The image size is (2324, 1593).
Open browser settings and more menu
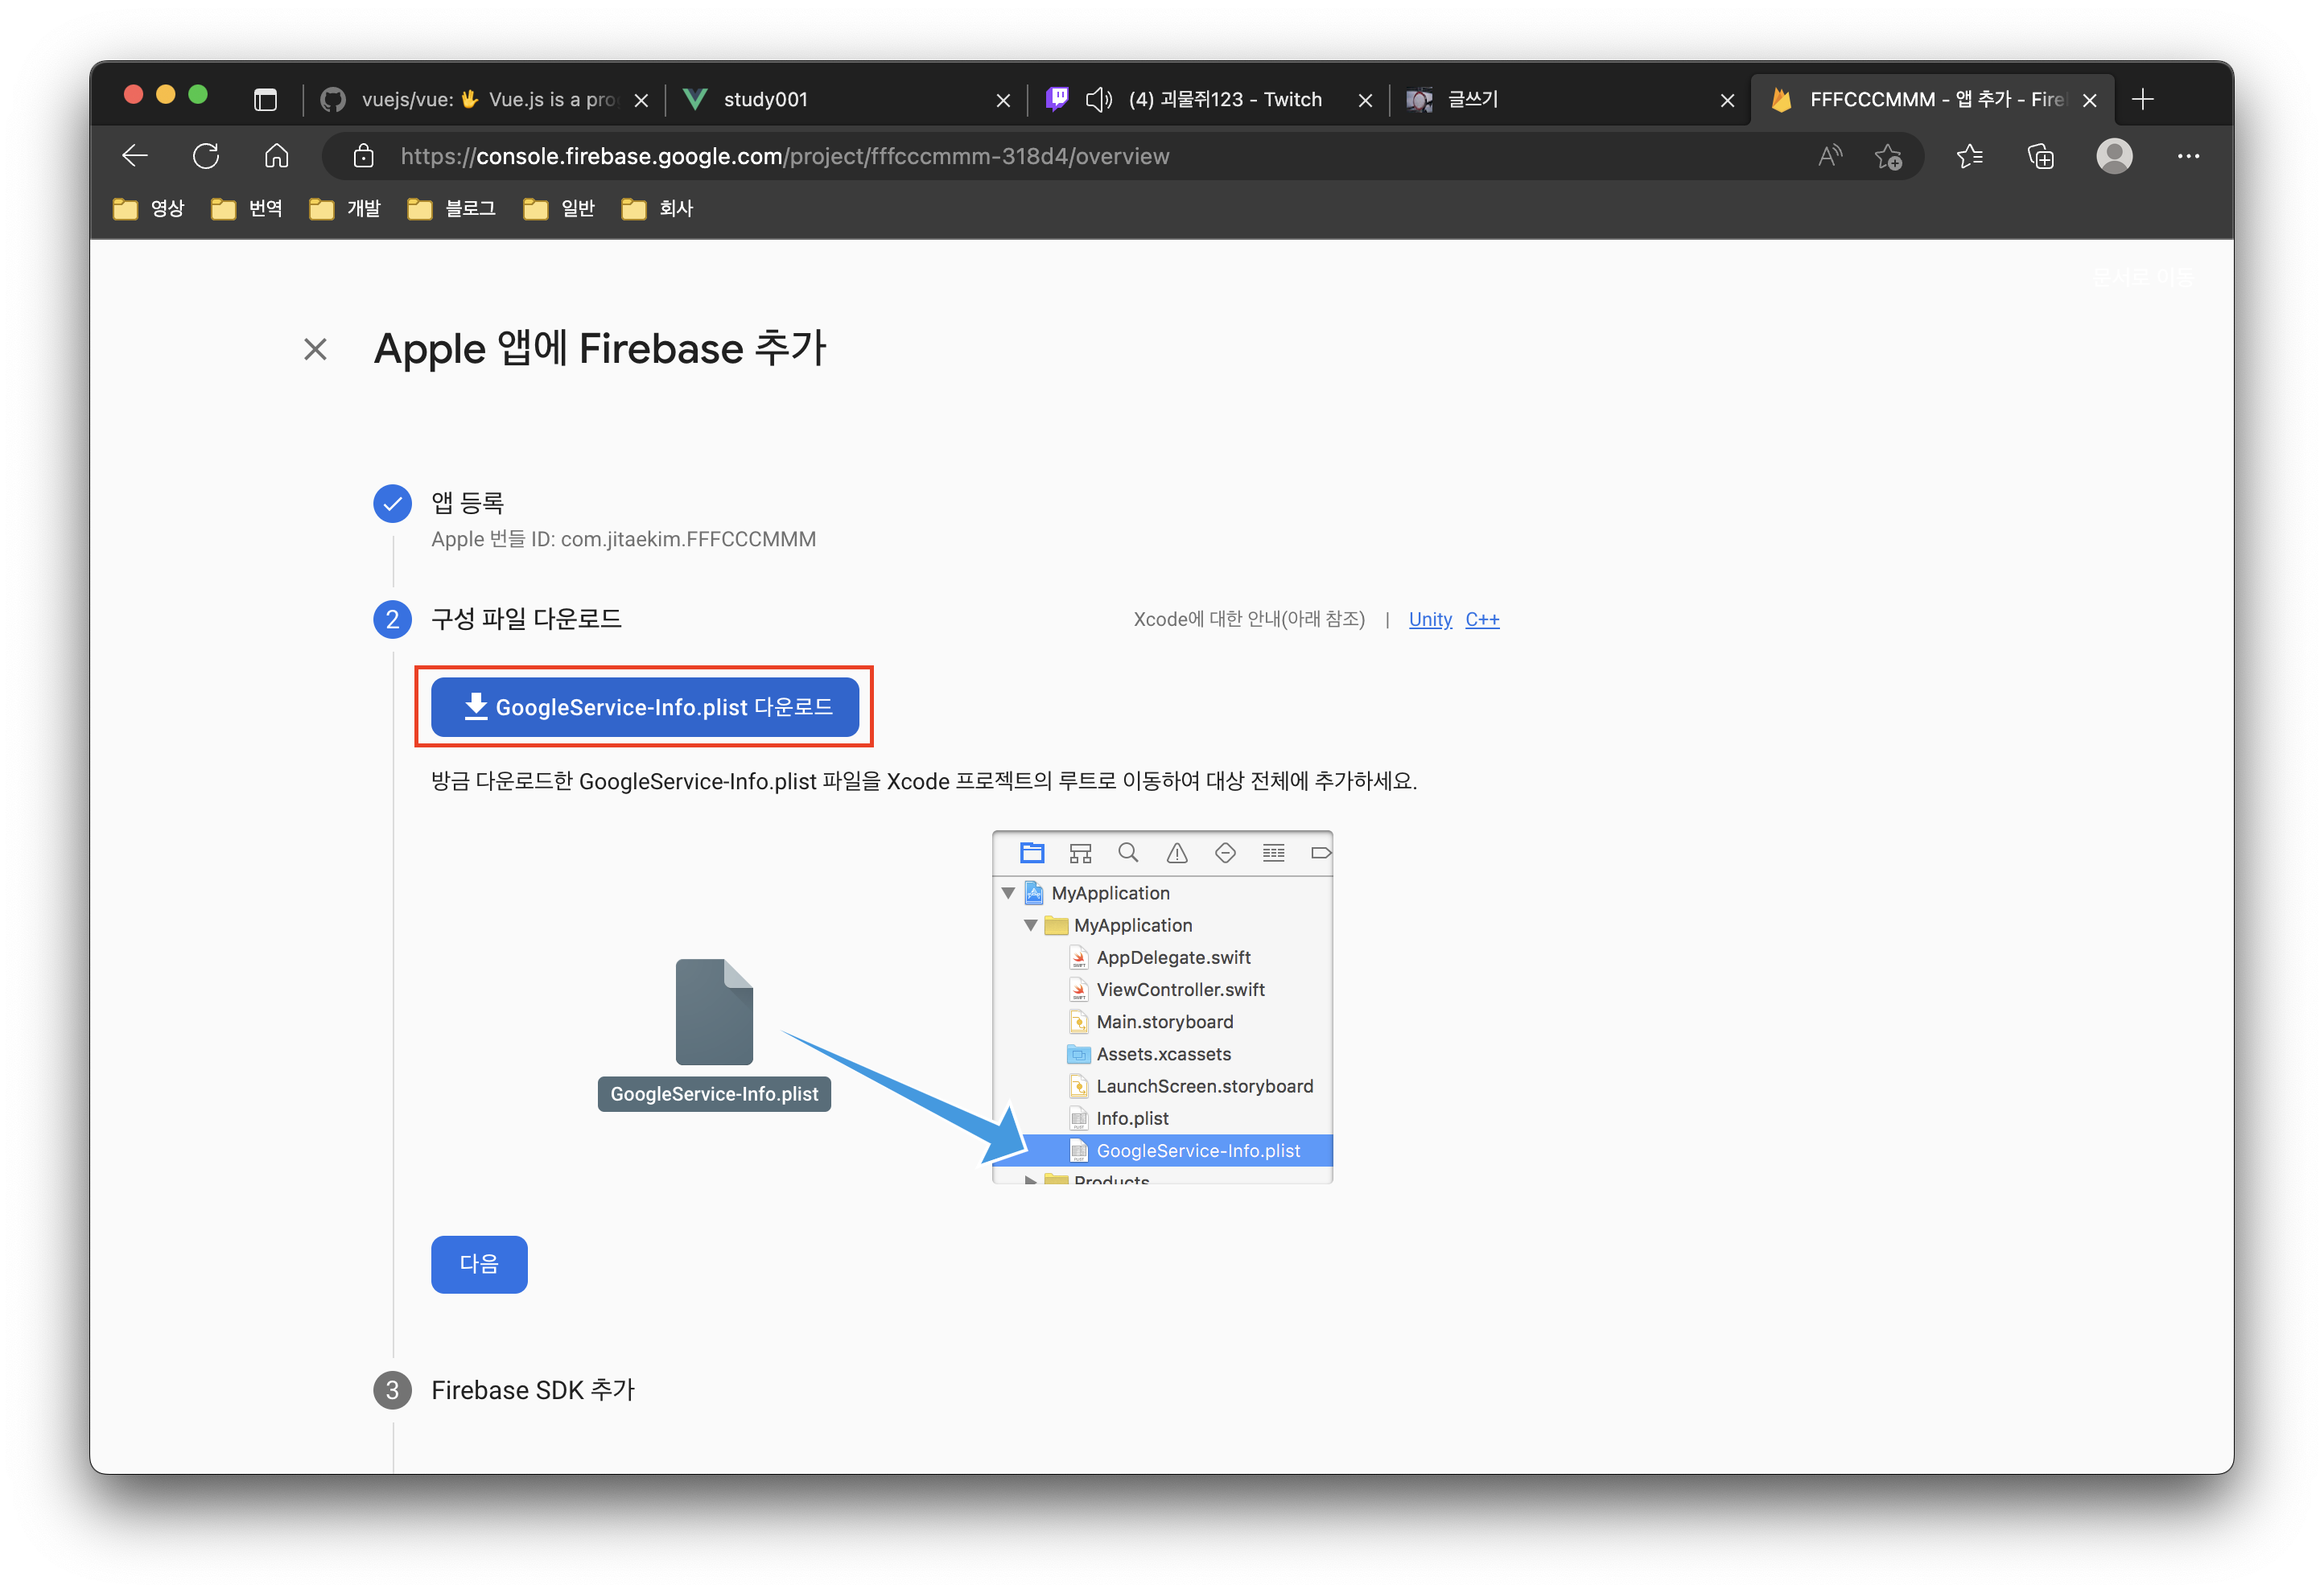2188,156
